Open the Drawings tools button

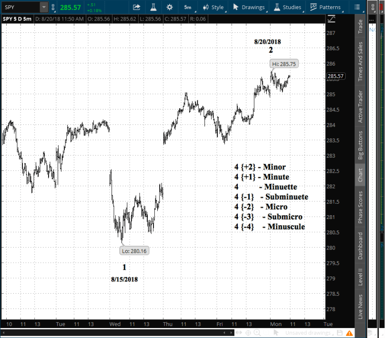249,7
